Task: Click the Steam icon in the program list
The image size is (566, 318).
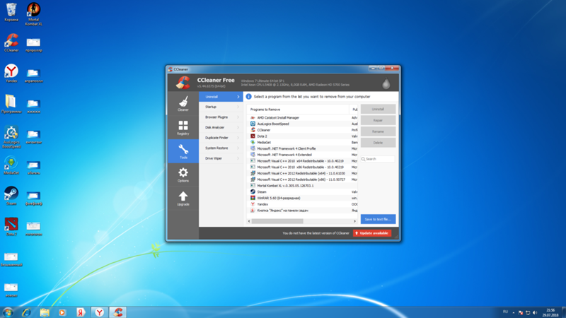Action: coord(253,192)
